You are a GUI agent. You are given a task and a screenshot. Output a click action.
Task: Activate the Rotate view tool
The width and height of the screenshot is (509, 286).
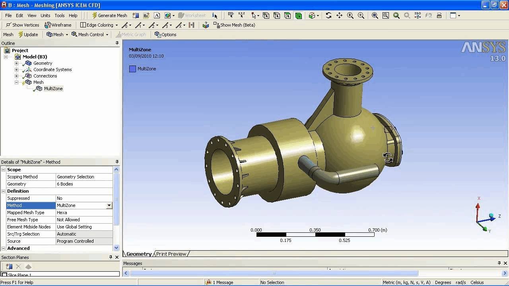coord(328,15)
